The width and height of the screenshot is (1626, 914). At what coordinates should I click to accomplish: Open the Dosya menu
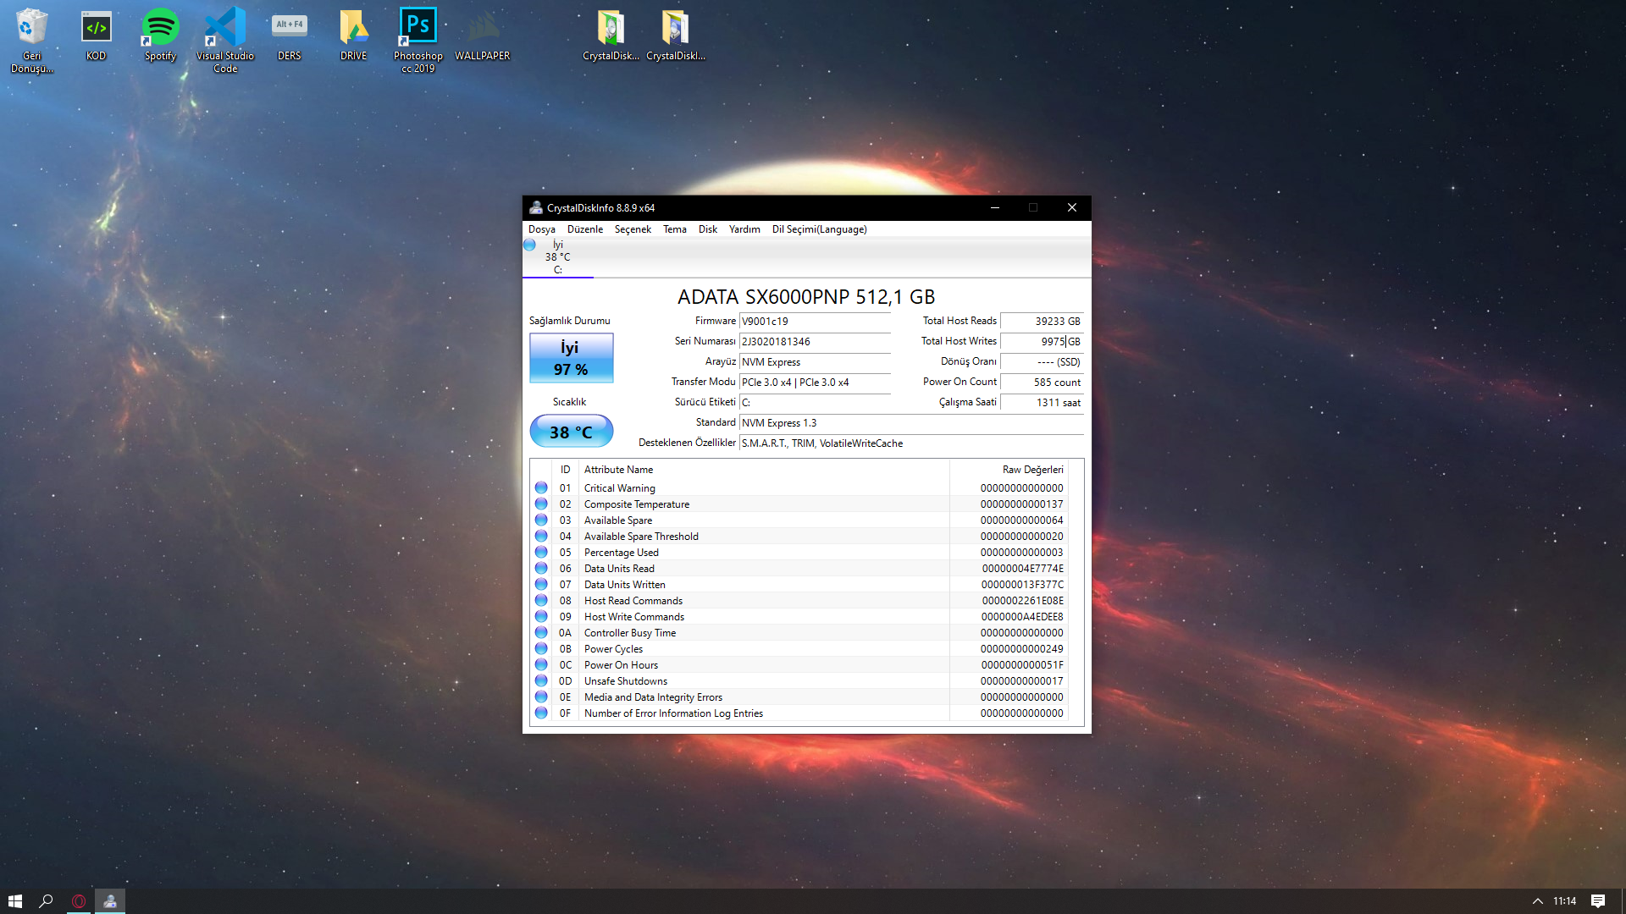(x=541, y=229)
